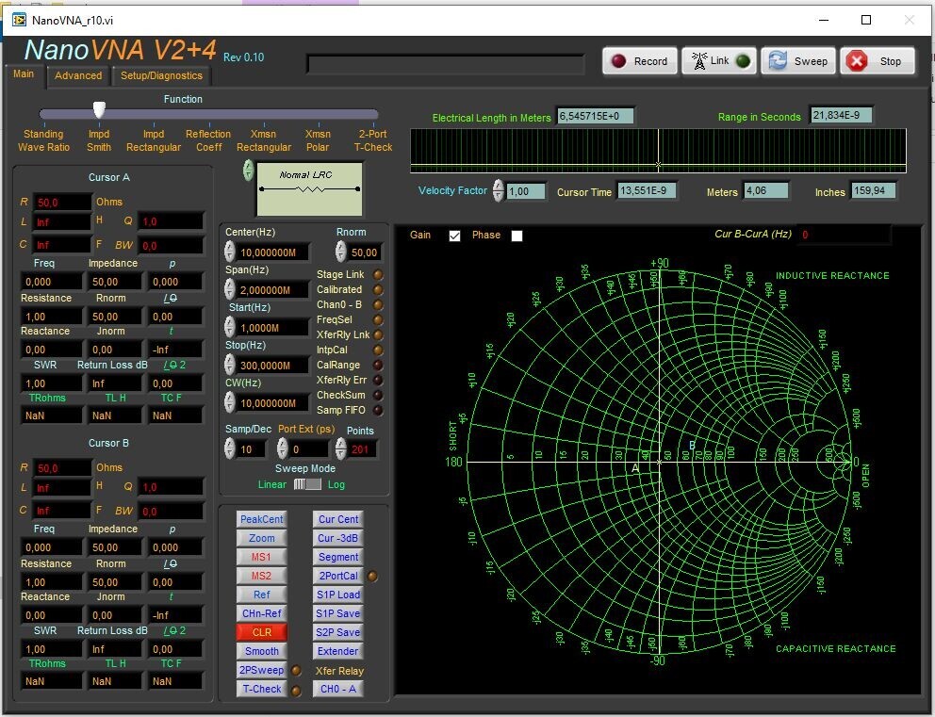Image resolution: width=935 pixels, height=717 pixels.
Task: Click the CH0 - A Xfer Relay button
Action: (338, 689)
